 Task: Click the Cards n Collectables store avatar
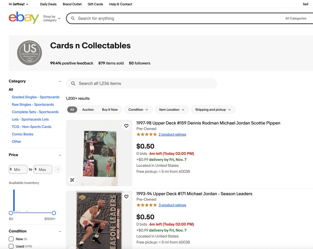point(29,53)
